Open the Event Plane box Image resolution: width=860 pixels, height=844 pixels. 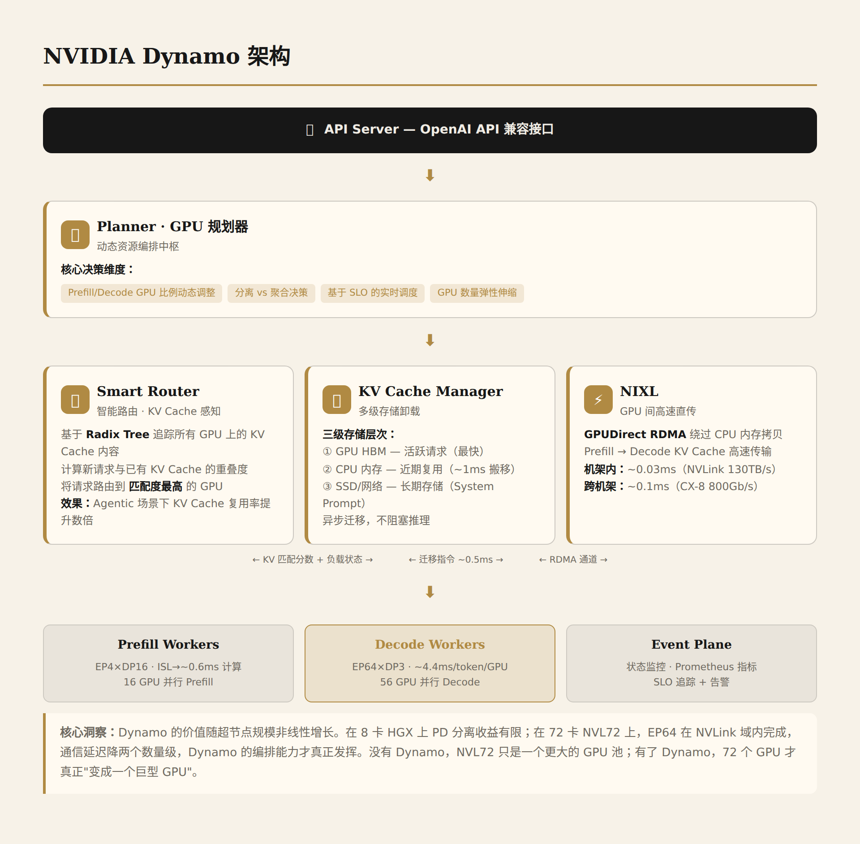[x=692, y=663]
